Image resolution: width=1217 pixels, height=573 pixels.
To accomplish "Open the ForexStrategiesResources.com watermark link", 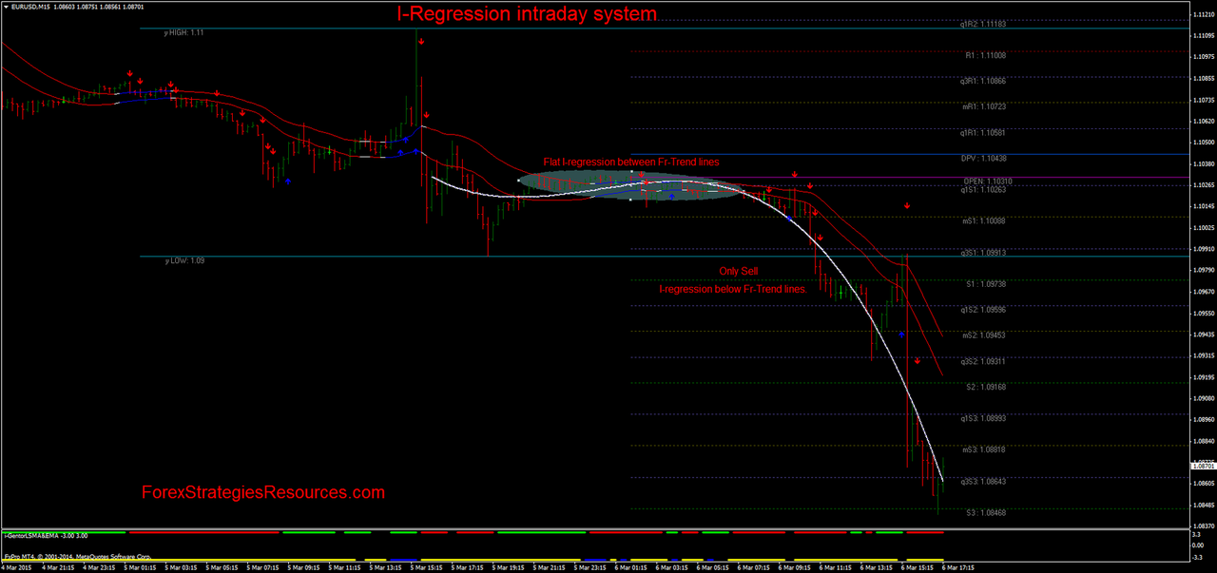I will pos(264,492).
